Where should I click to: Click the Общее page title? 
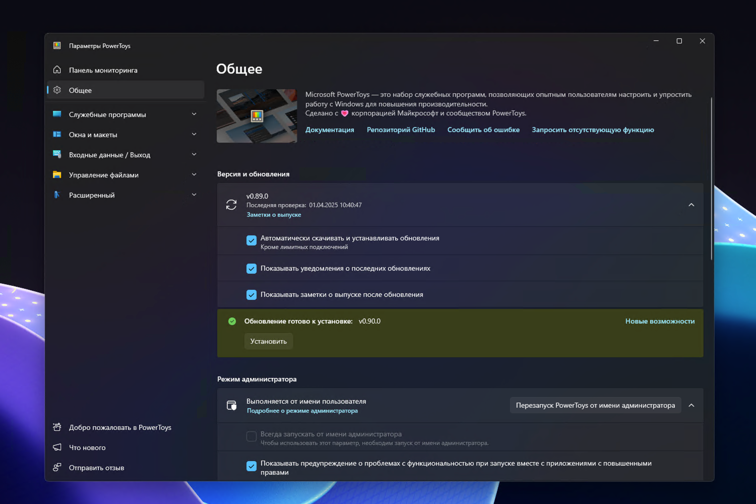click(x=239, y=69)
